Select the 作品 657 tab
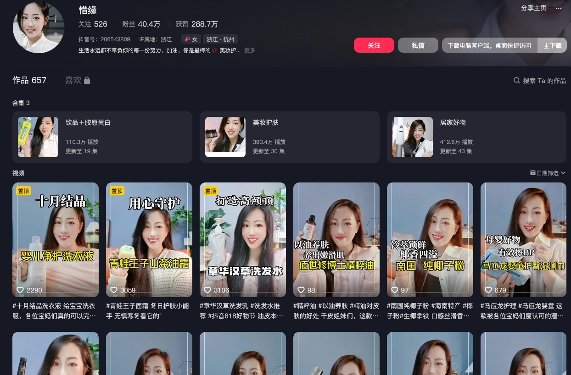 click(29, 80)
